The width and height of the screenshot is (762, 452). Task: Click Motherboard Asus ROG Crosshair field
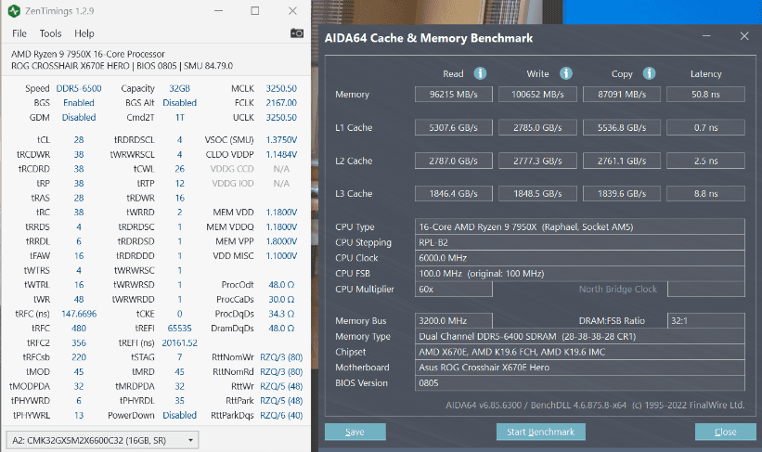click(x=580, y=368)
